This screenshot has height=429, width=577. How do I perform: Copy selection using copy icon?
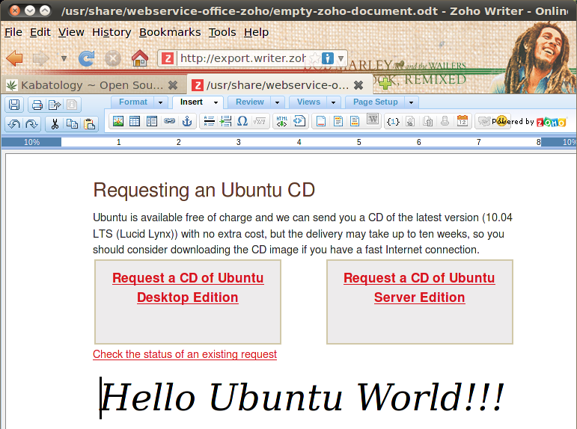72,124
